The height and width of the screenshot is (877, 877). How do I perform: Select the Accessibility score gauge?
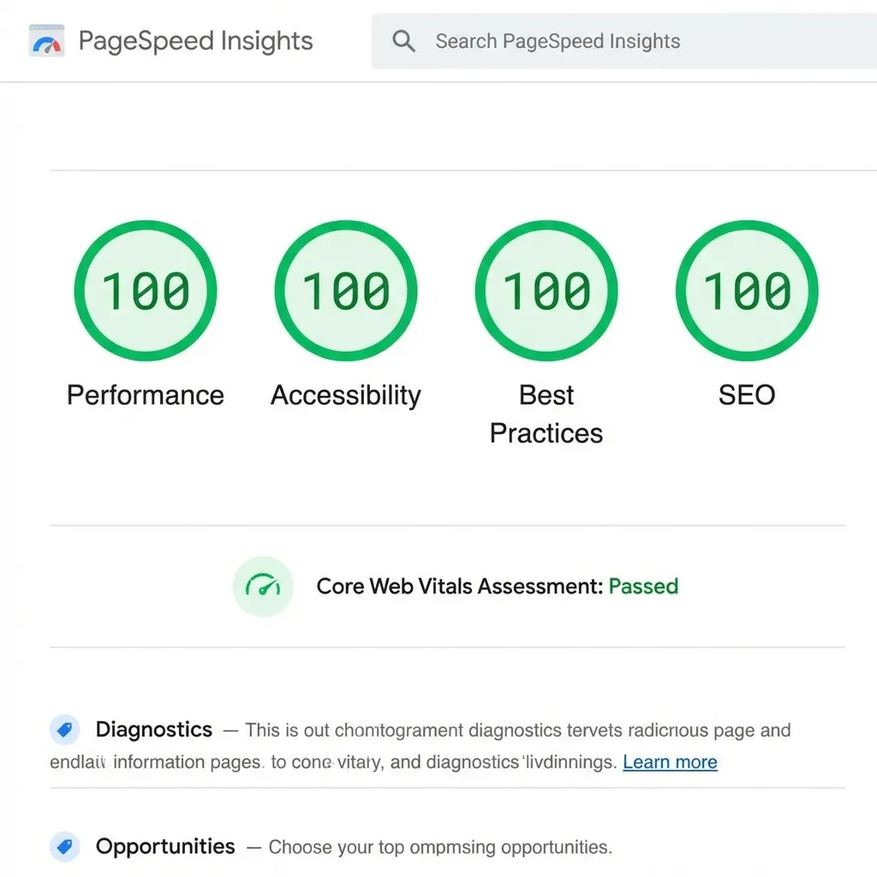pos(345,289)
